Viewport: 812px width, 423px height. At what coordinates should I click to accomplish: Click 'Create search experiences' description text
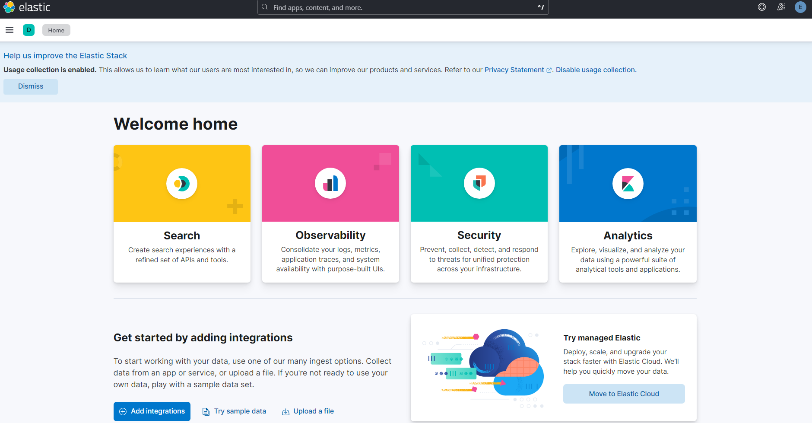coord(182,255)
